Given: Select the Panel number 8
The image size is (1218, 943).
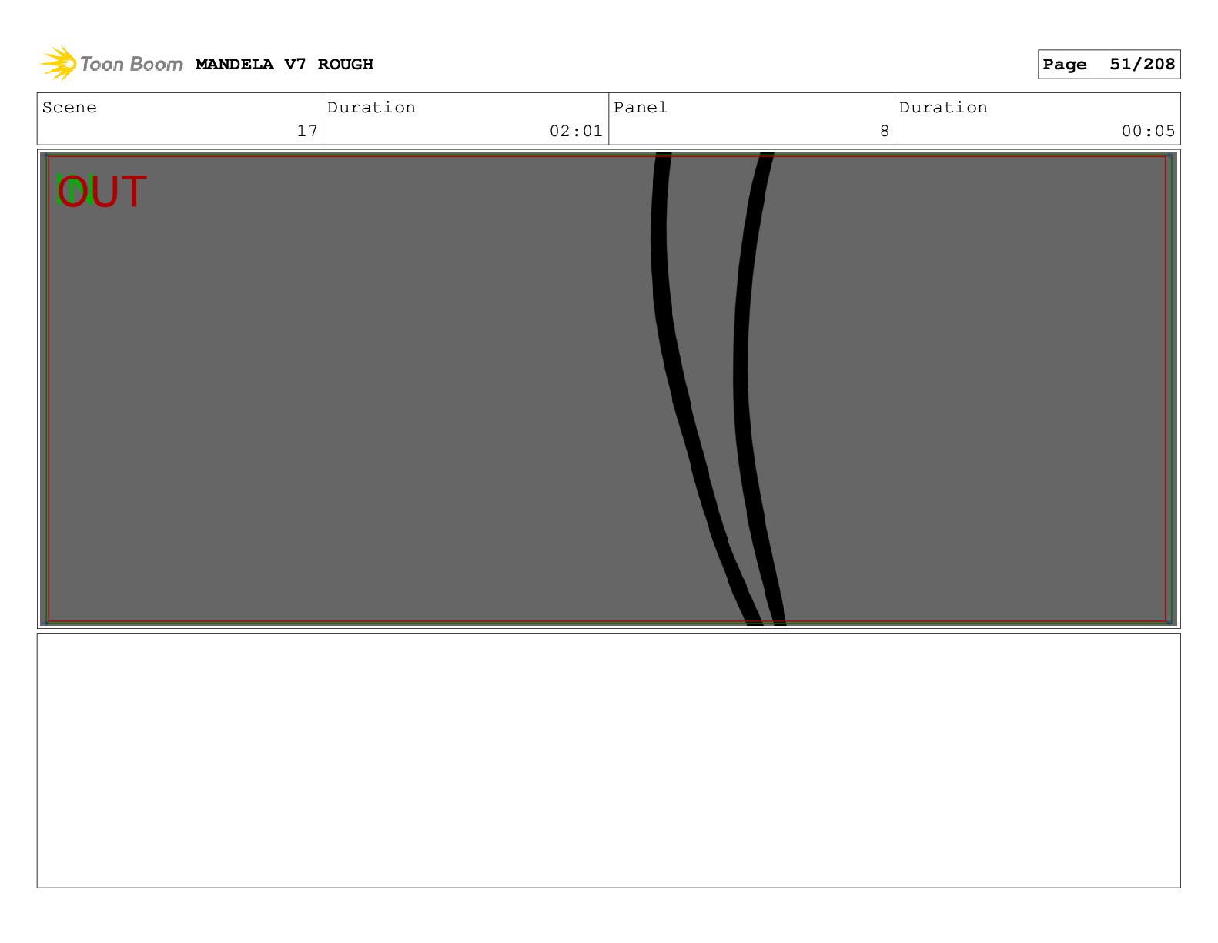Looking at the screenshot, I should (885, 131).
